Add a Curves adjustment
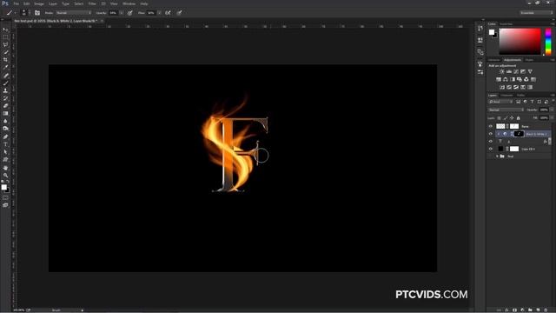Image resolution: width=556 pixels, height=313 pixels. coord(516,71)
